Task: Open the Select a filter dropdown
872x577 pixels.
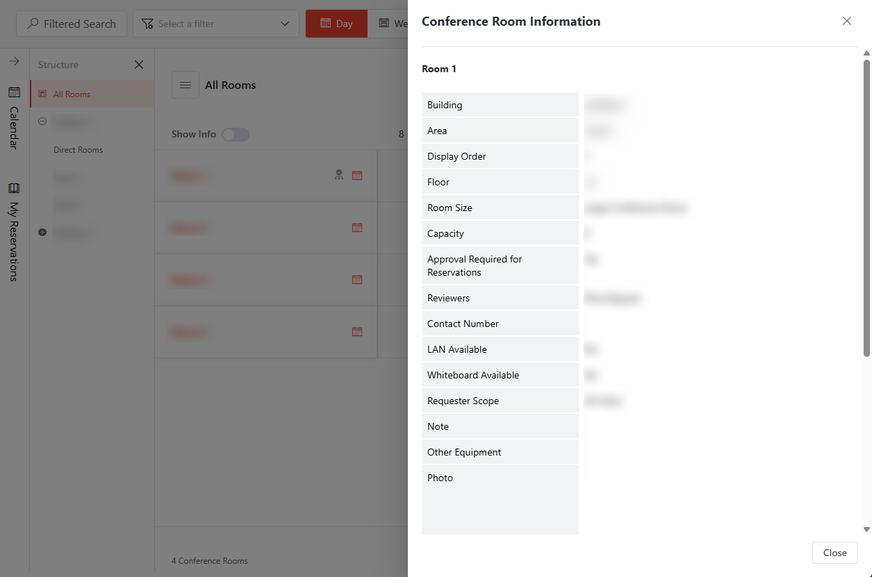Action: tap(215, 24)
